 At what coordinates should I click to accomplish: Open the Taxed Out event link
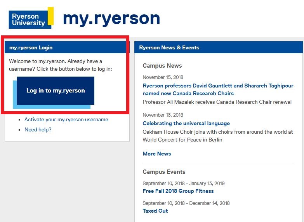(x=155, y=211)
